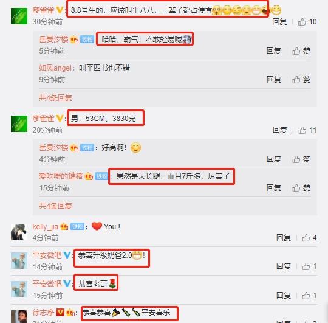The height and width of the screenshot is (323, 328).
Task: Open 廖雀雀's avatar on the top comment
Action: click(x=19, y=16)
